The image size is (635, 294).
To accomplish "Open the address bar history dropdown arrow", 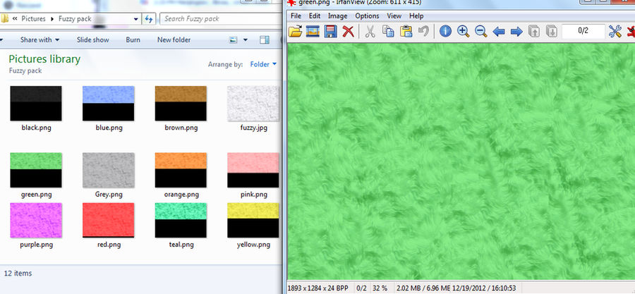I will pyautogui.click(x=136, y=18).
